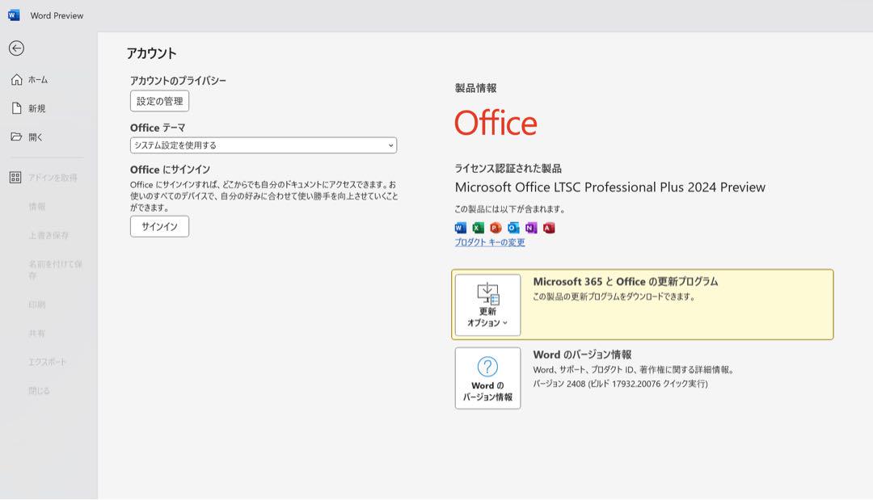Click the Word のバージョン情報 button

487,378
